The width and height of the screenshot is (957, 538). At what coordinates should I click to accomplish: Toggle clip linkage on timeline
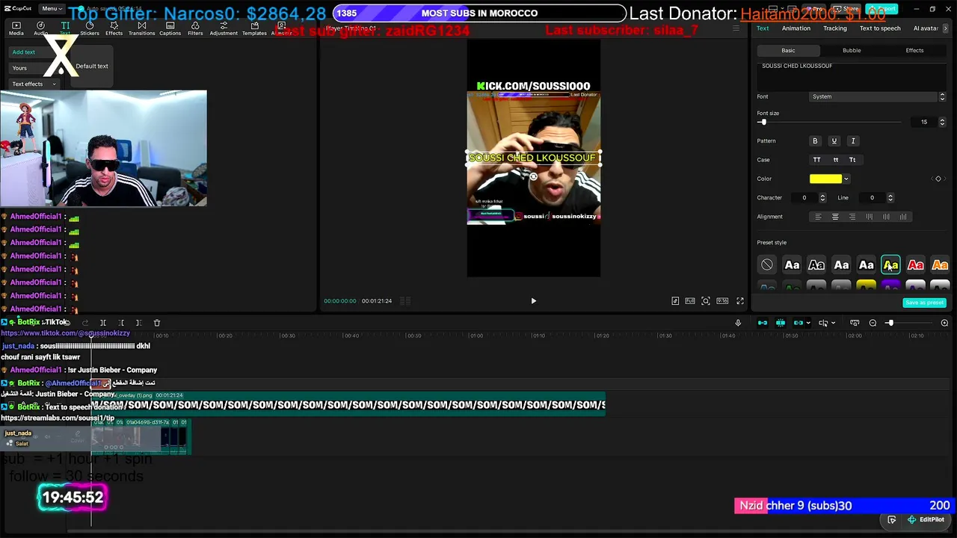pyautogui.click(x=798, y=323)
